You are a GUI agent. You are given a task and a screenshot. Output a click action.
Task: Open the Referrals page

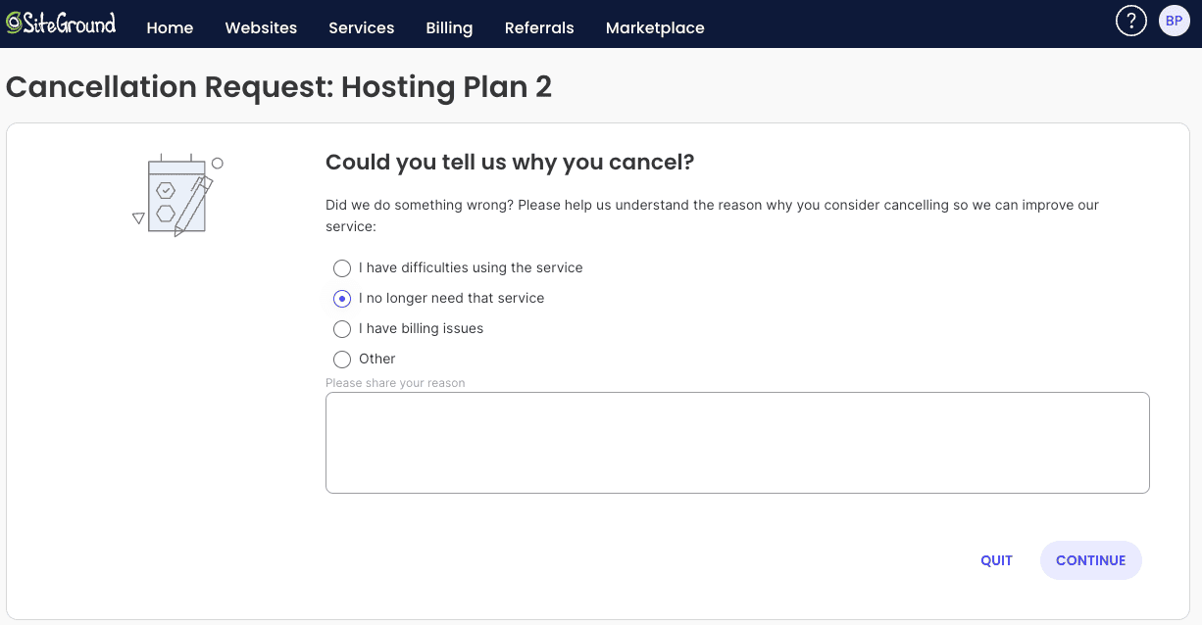[x=539, y=27]
